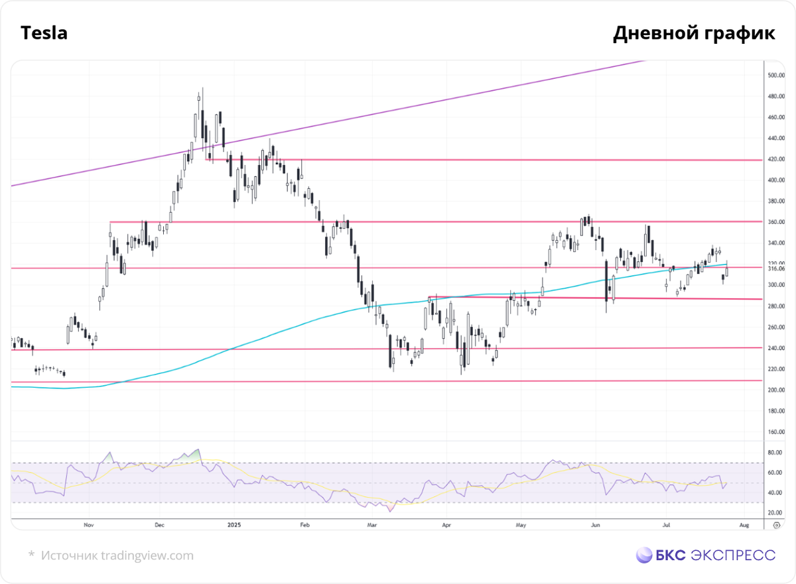Image resolution: width=796 pixels, height=584 pixels.
Task: Click the Aug time axis label
Action: pyautogui.click(x=744, y=525)
